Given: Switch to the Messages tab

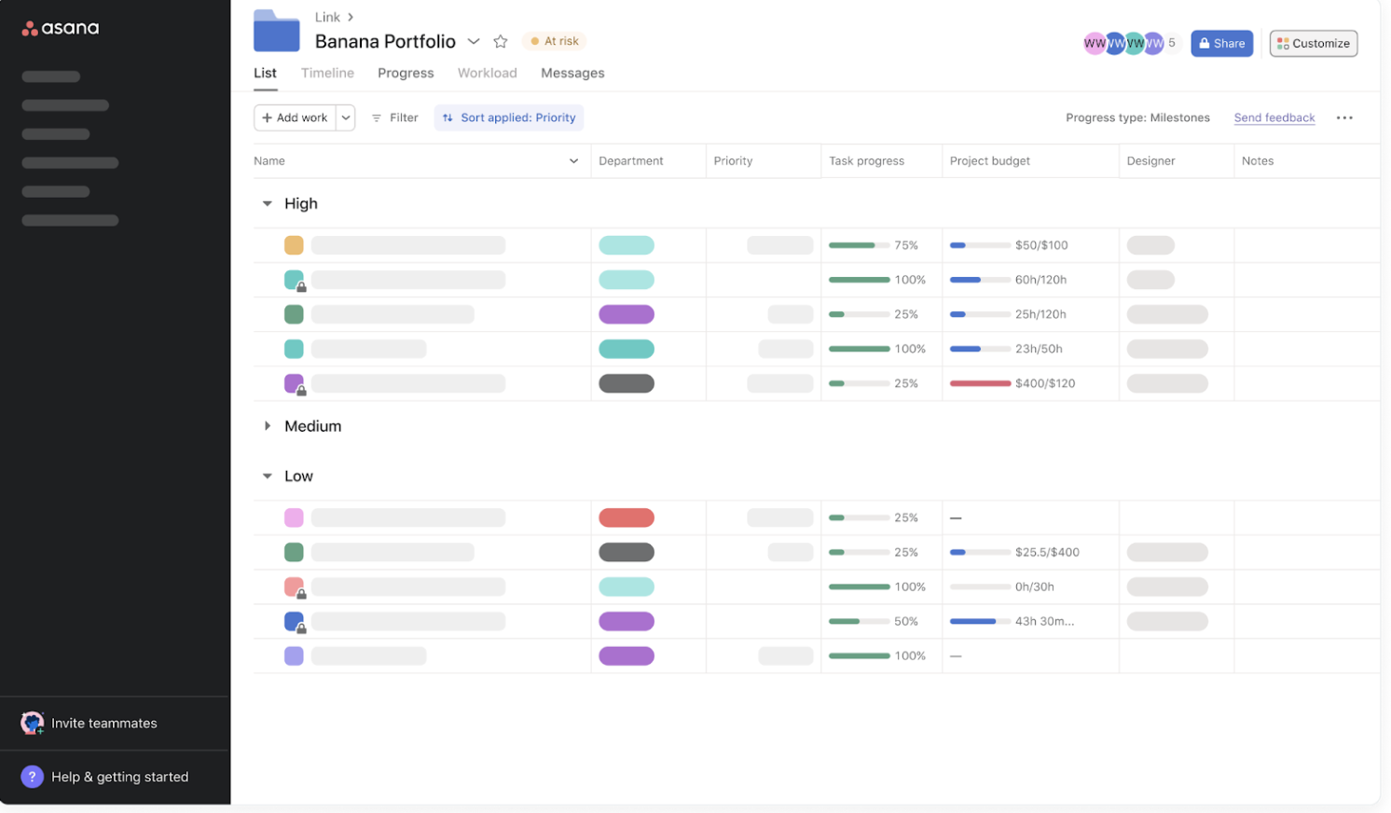Looking at the screenshot, I should [572, 73].
